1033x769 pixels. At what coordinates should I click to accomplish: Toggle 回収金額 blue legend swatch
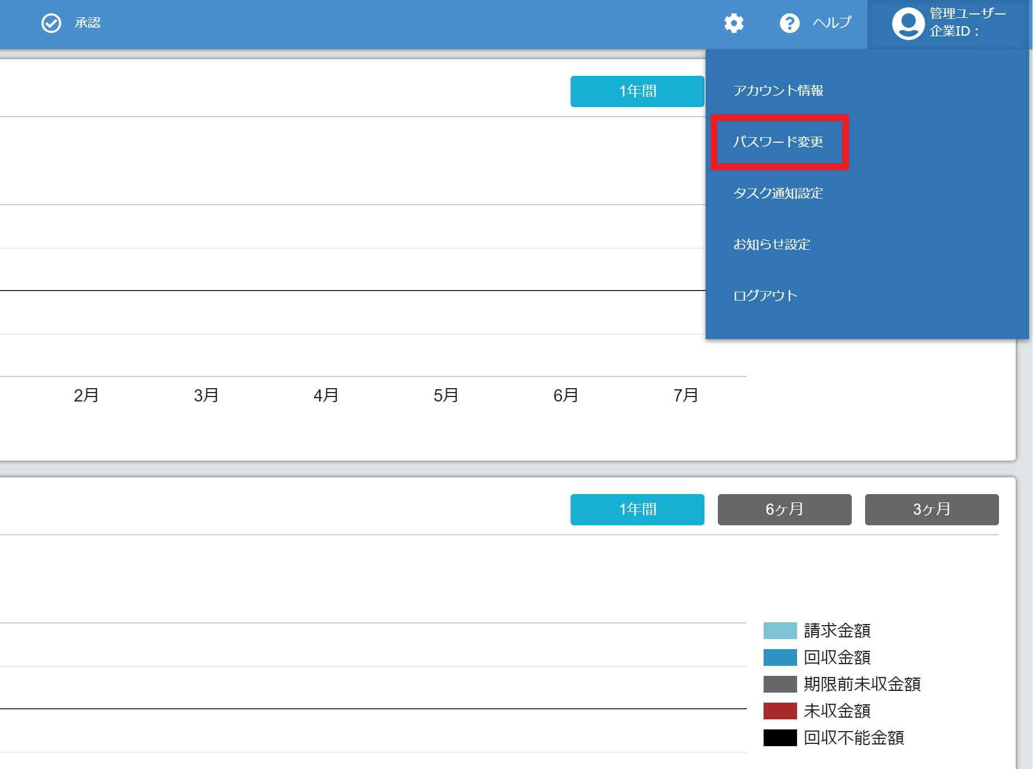[780, 657]
